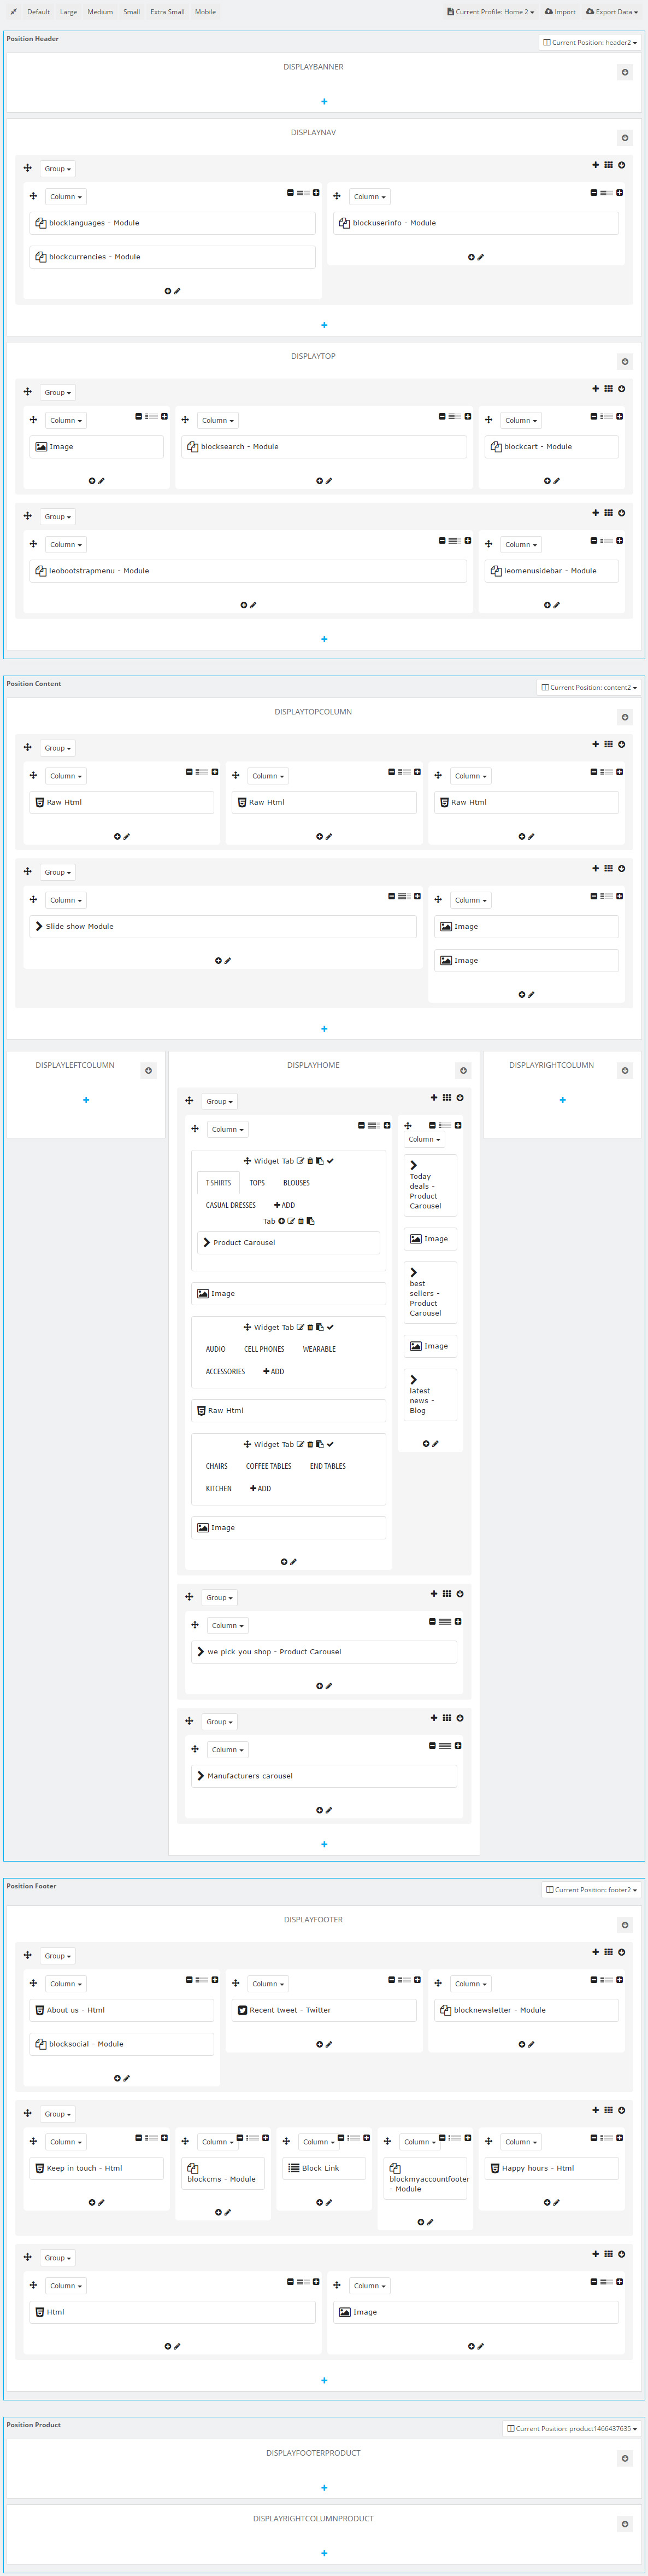Open Current Position: product1466437635 dropdown
The image size is (648, 2576).
tap(572, 2428)
